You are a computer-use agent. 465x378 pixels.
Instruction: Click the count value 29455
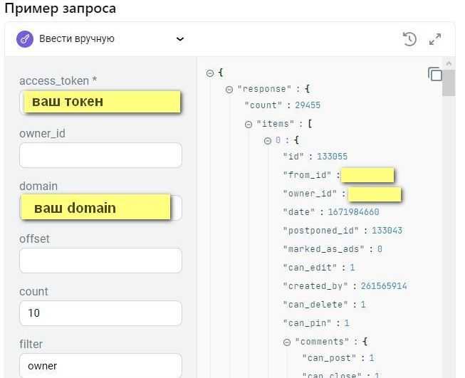point(308,105)
